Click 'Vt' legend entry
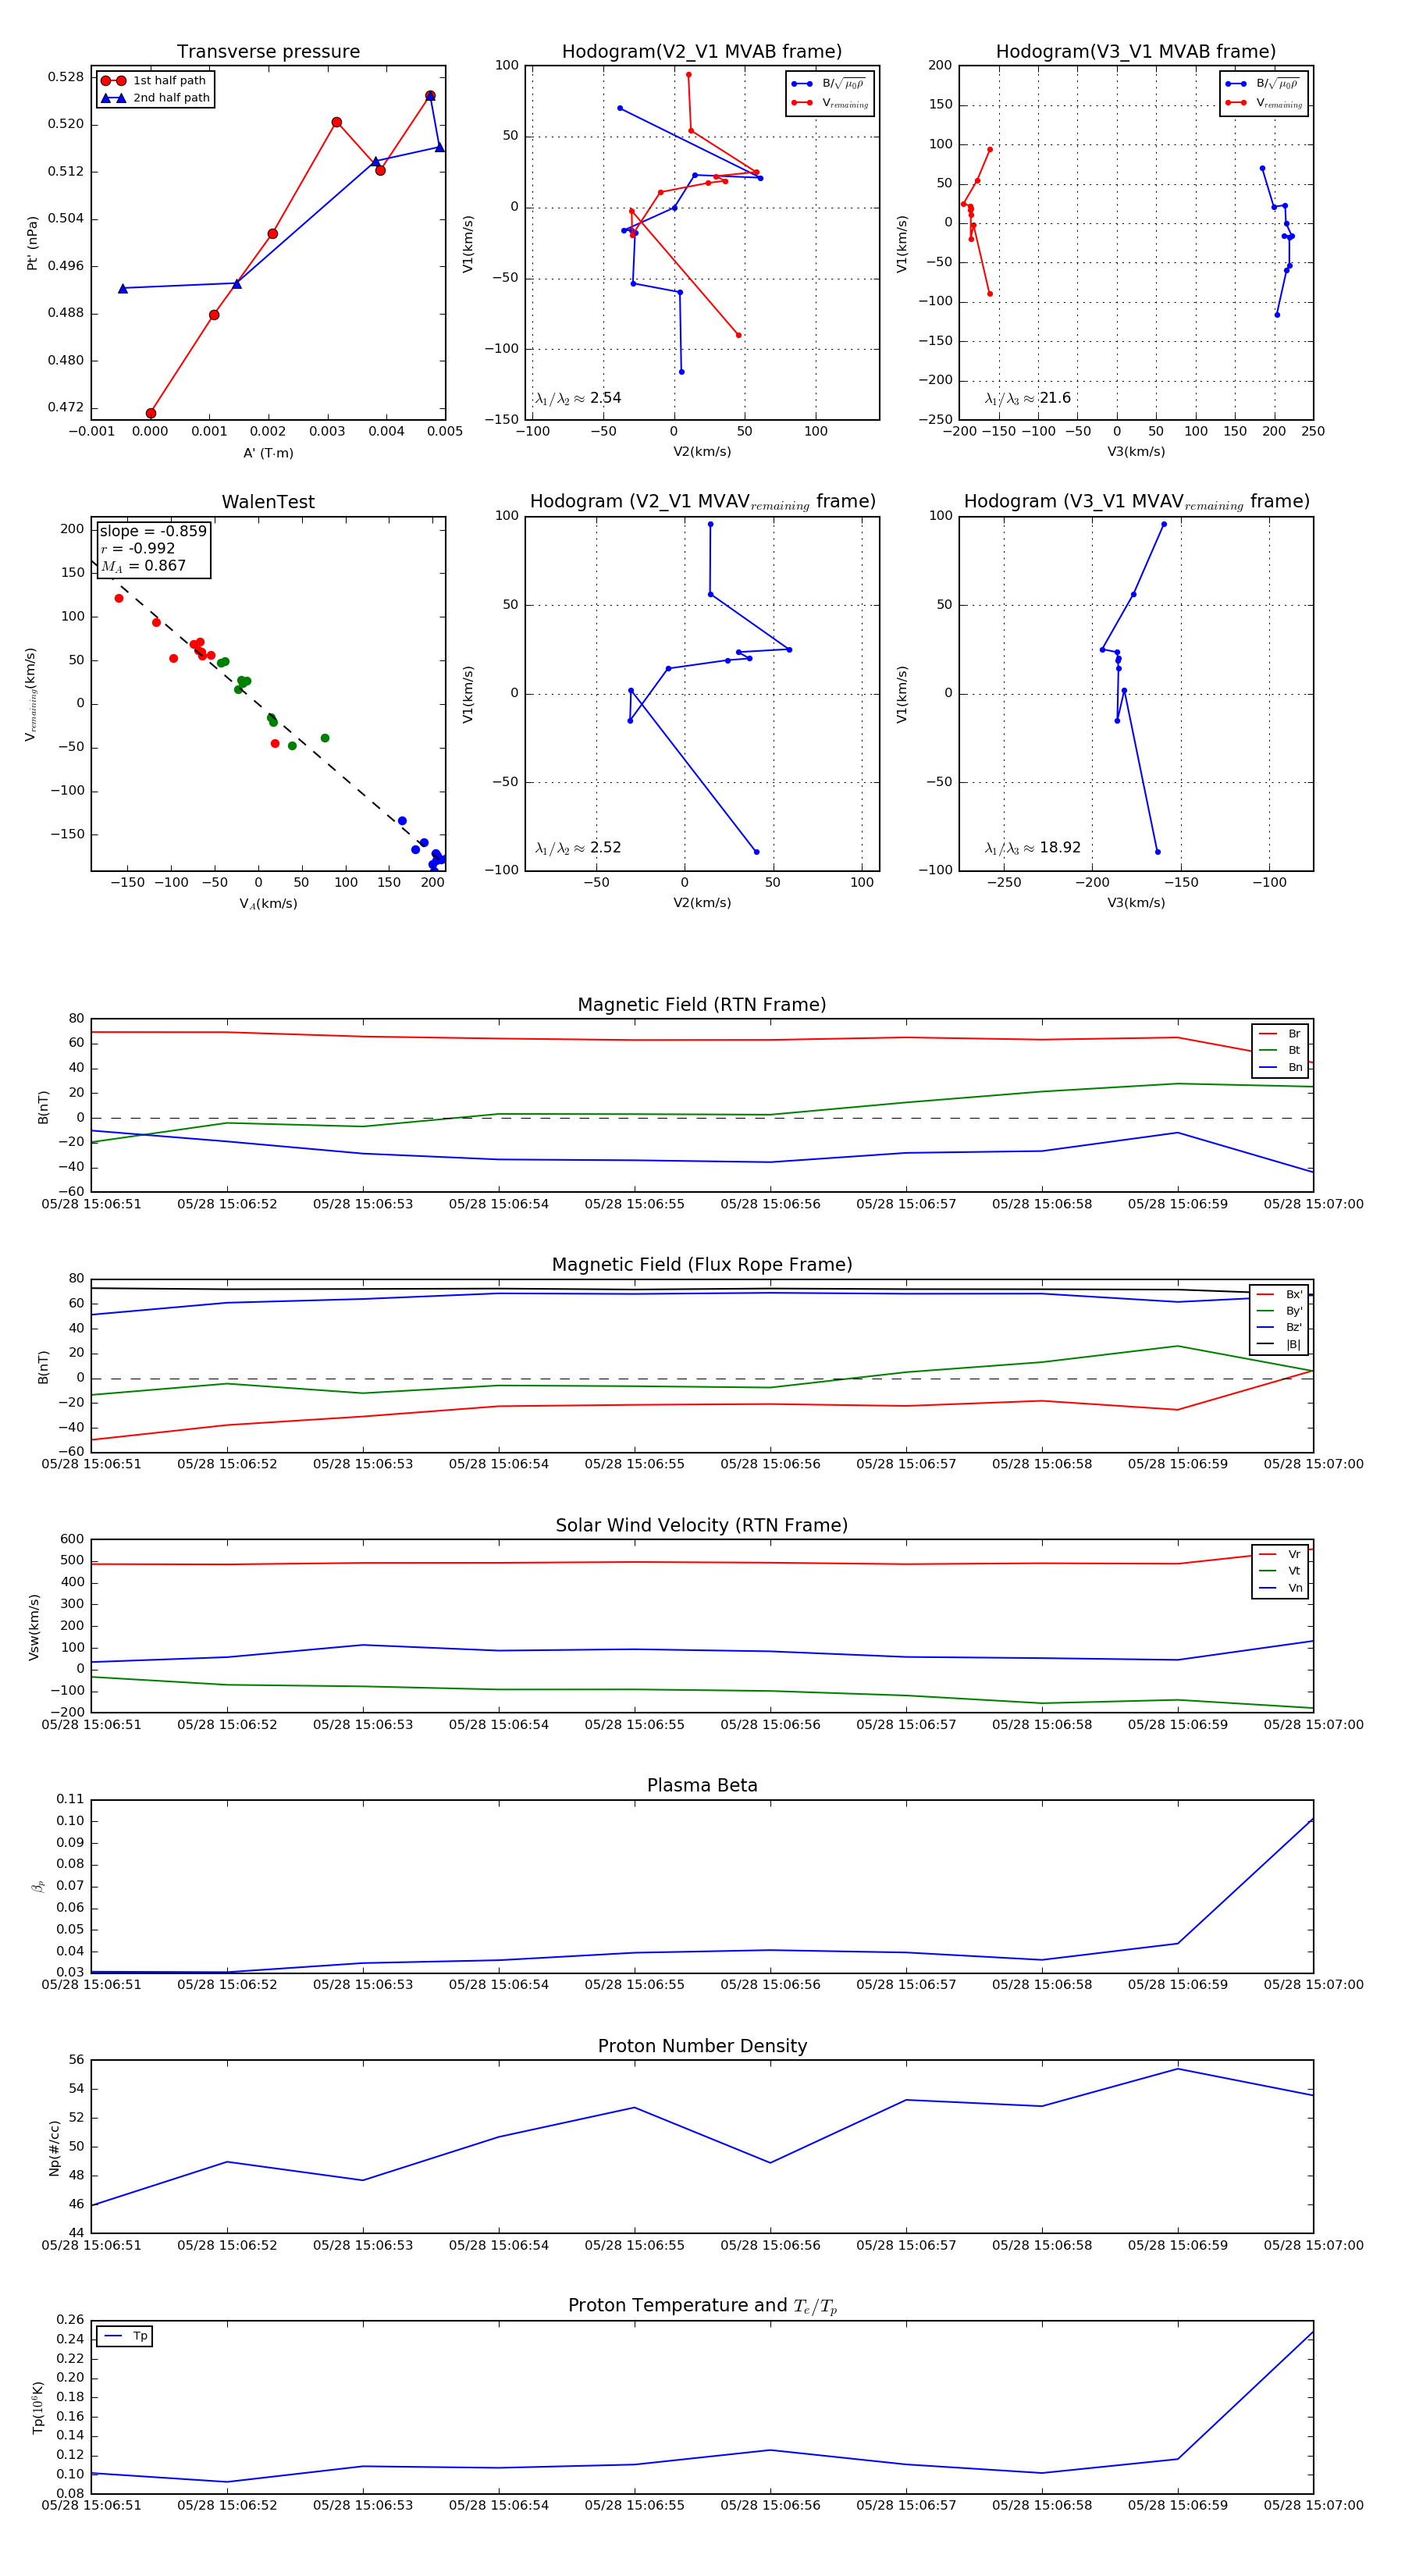This screenshot has height=2576, width=1405. click(1281, 1571)
